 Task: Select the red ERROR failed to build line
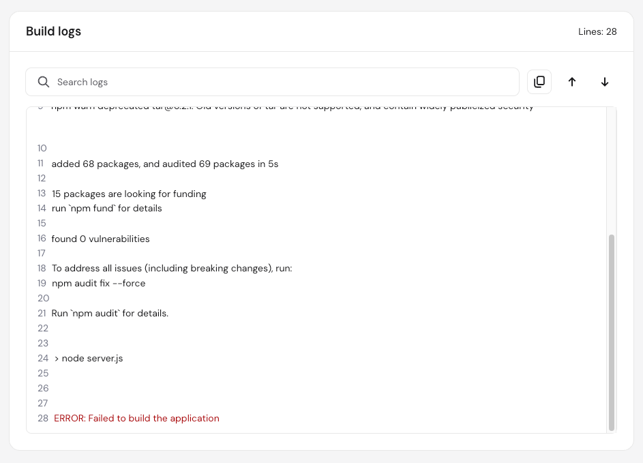click(x=136, y=418)
